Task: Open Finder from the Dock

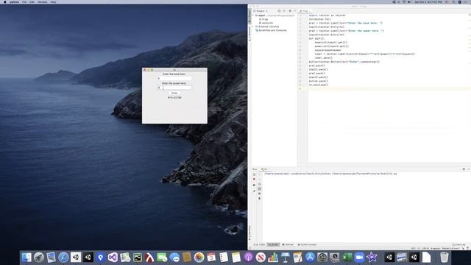Action: tap(26, 258)
